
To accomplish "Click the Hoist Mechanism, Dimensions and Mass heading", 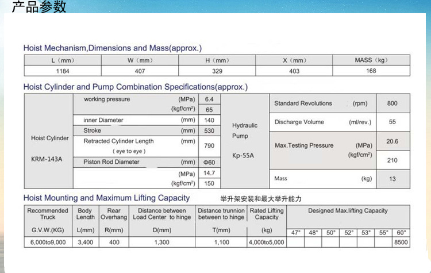I will tap(112, 48).
